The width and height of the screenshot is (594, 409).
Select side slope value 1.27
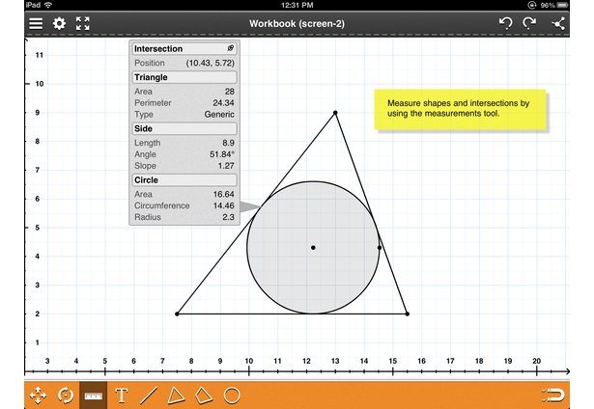pos(226,166)
